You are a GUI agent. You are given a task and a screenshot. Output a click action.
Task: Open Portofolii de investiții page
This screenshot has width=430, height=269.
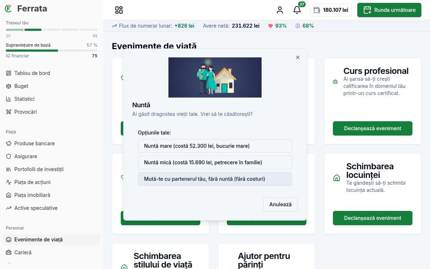click(52, 169)
